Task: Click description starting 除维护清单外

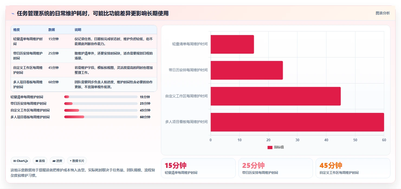Action: coord(114,56)
